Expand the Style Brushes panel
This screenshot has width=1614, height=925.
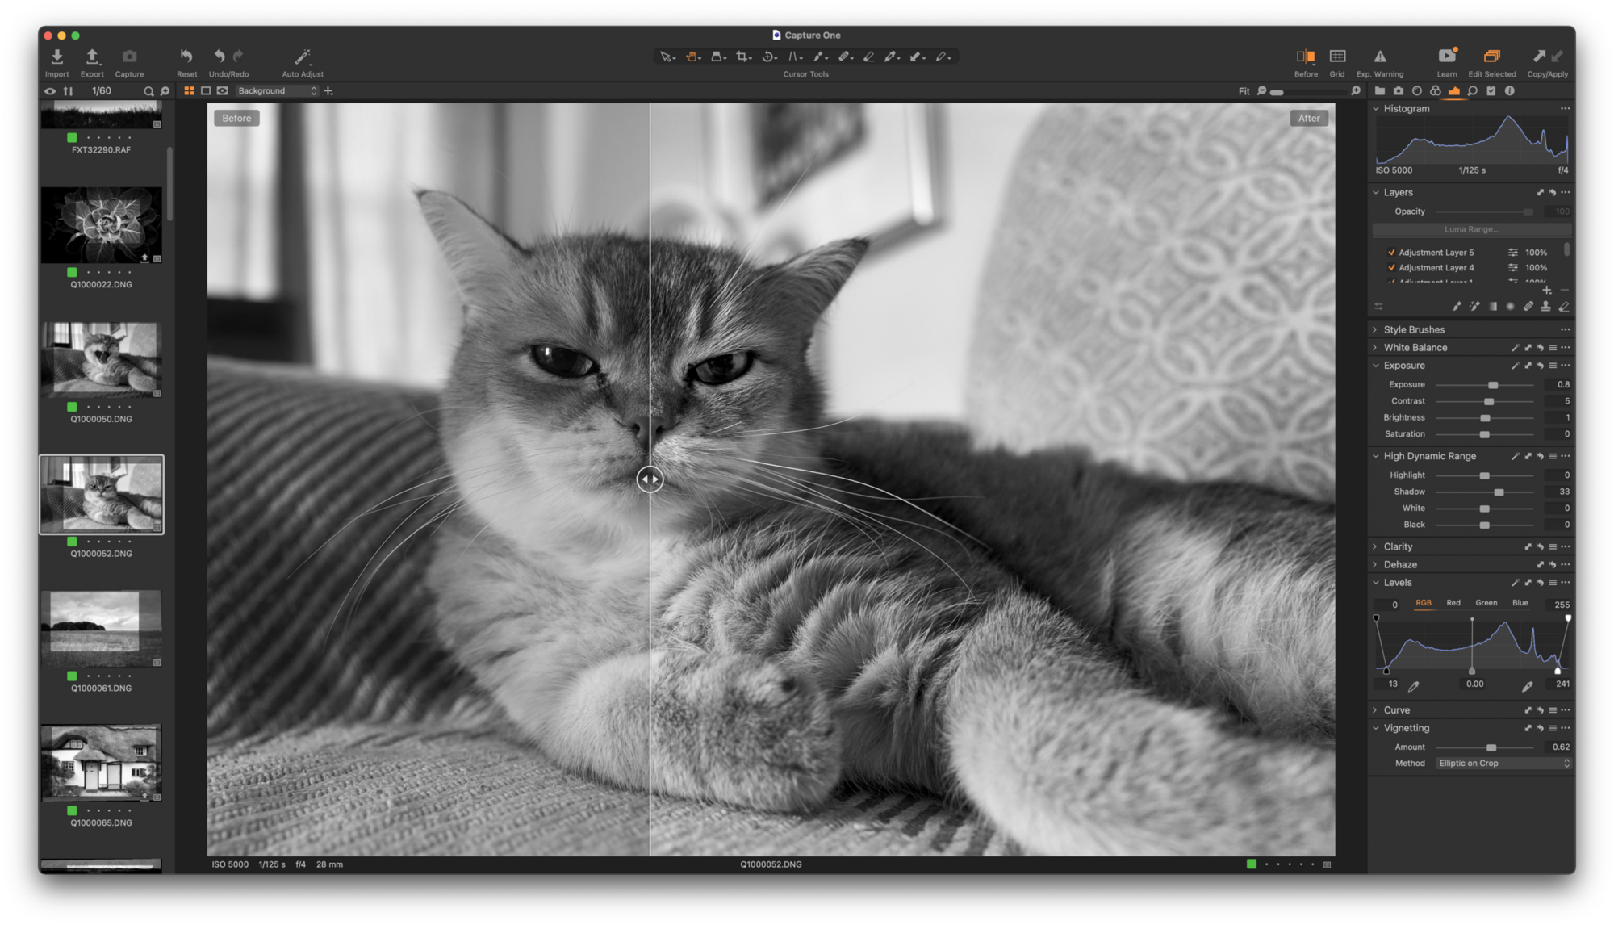[1376, 329]
